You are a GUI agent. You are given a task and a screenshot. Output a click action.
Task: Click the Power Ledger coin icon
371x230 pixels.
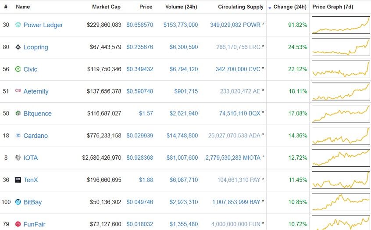coord(18,25)
